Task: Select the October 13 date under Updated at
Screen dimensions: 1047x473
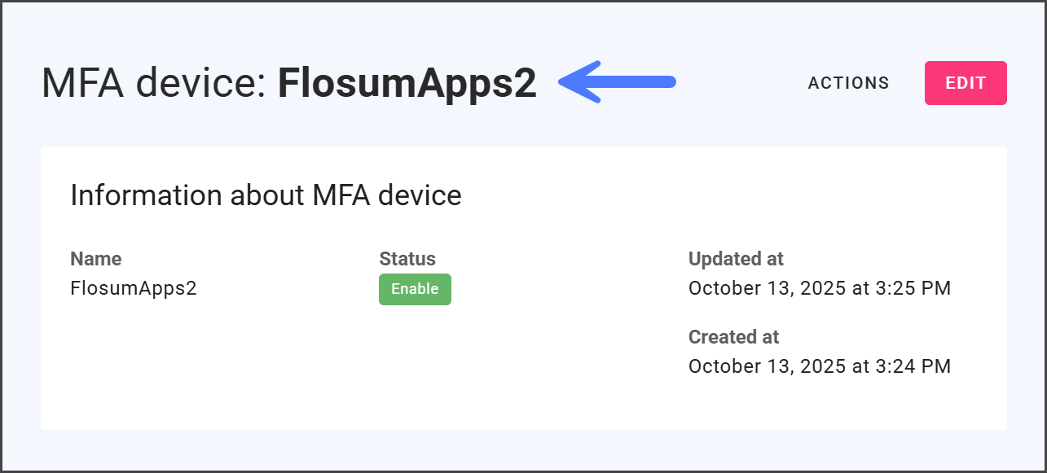Action: click(739, 288)
